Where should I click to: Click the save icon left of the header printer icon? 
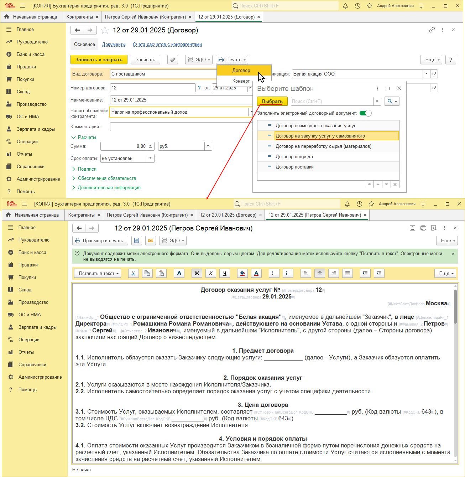(x=412, y=228)
